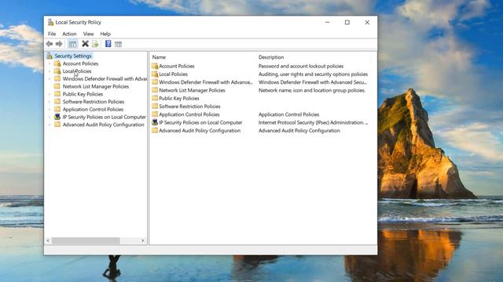The image size is (503, 282).
Task: Expand Advanced Audit Policy Configuration node
Action: click(50, 125)
